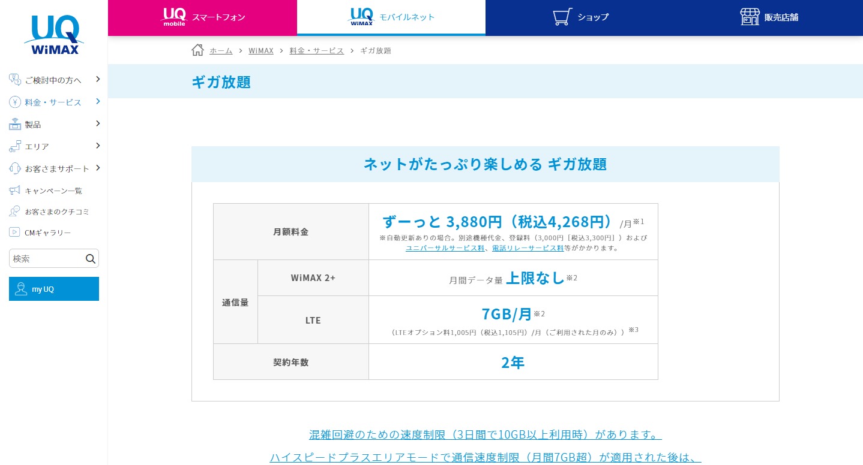Open CMギャラリー sidebar link

point(48,232)
